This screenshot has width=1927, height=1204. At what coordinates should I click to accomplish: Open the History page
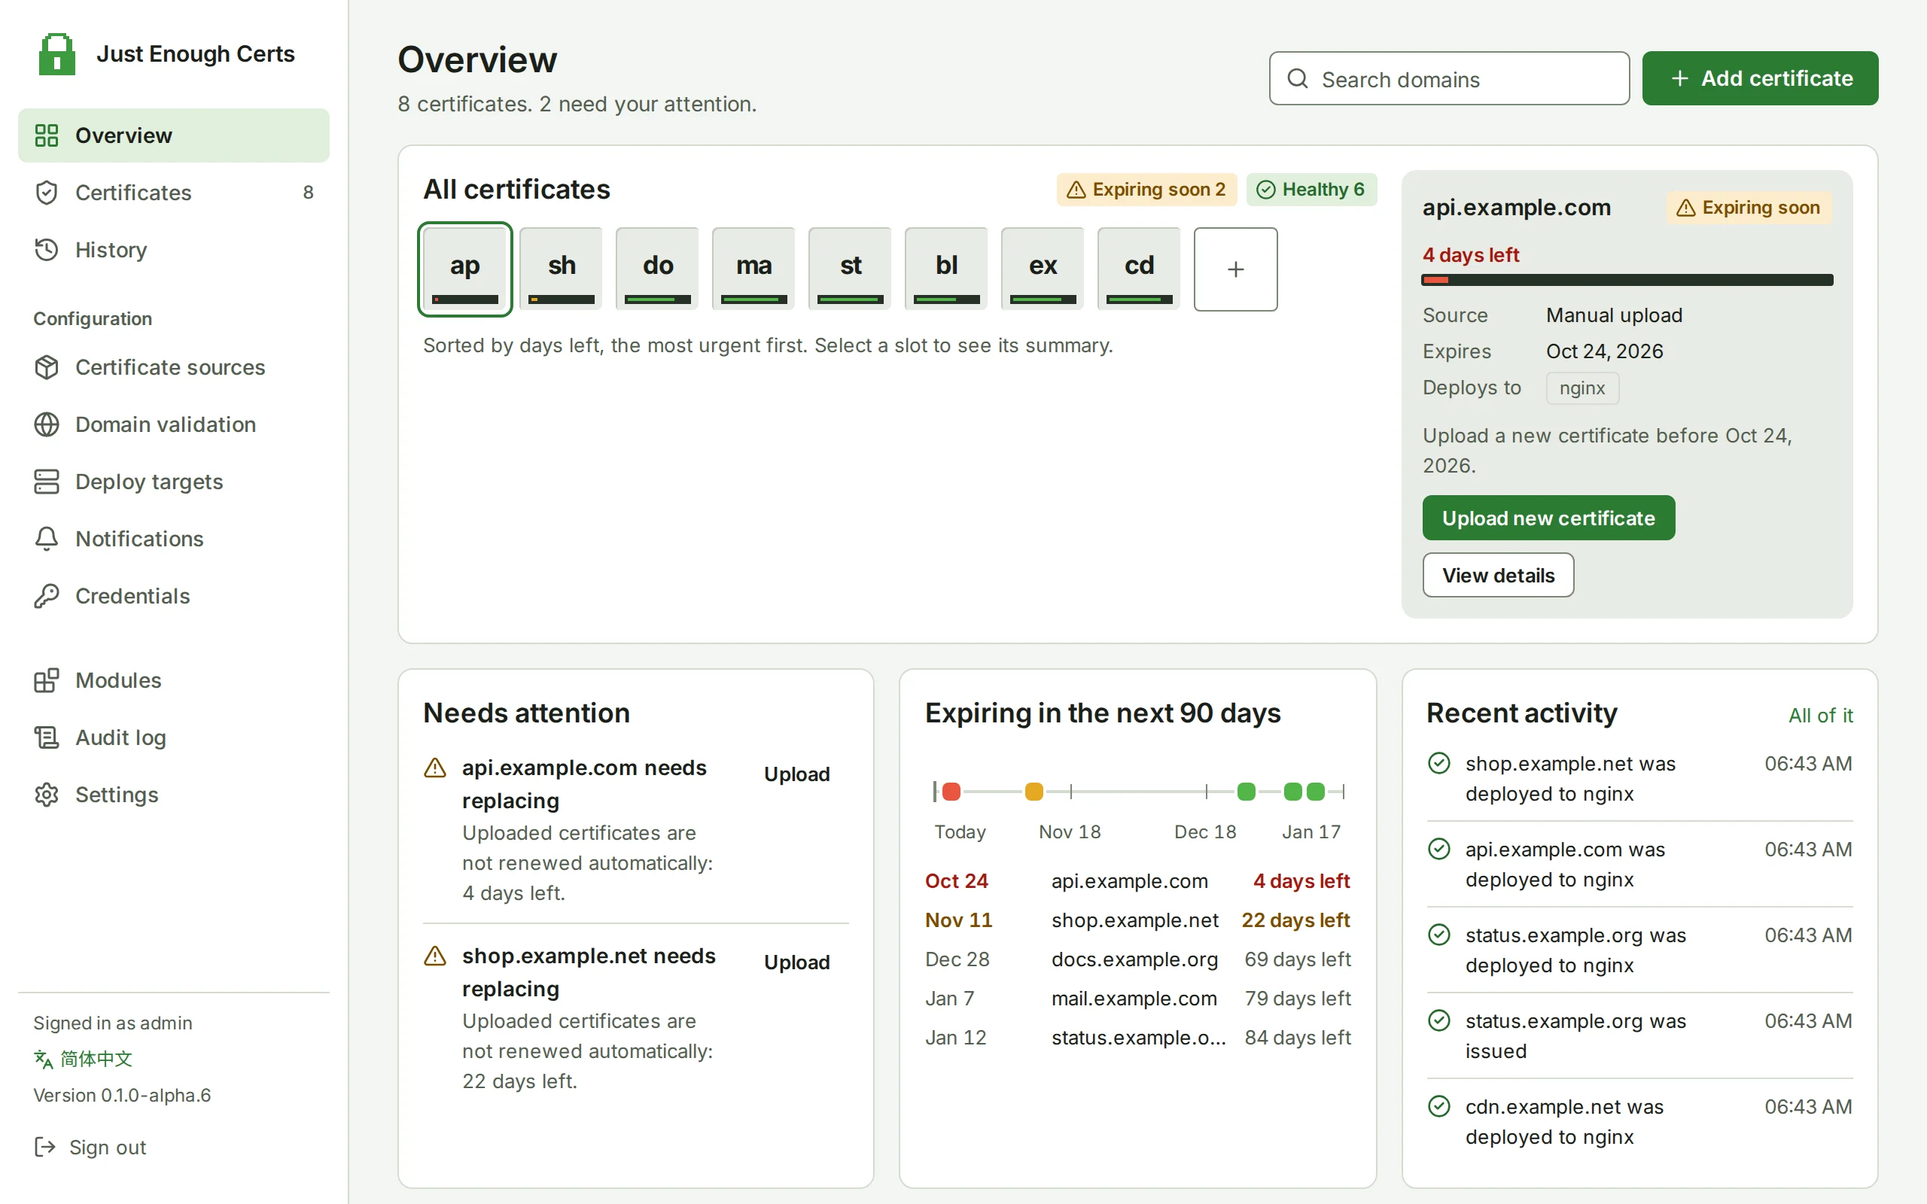[174, 250]
